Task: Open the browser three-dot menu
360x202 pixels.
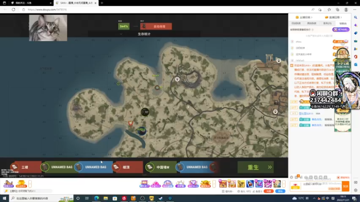Action: 355,9
